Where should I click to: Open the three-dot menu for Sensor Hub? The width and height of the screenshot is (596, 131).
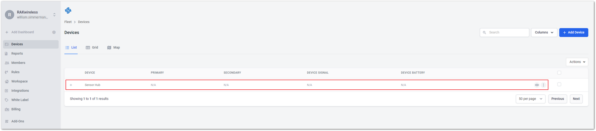[543, 85]
